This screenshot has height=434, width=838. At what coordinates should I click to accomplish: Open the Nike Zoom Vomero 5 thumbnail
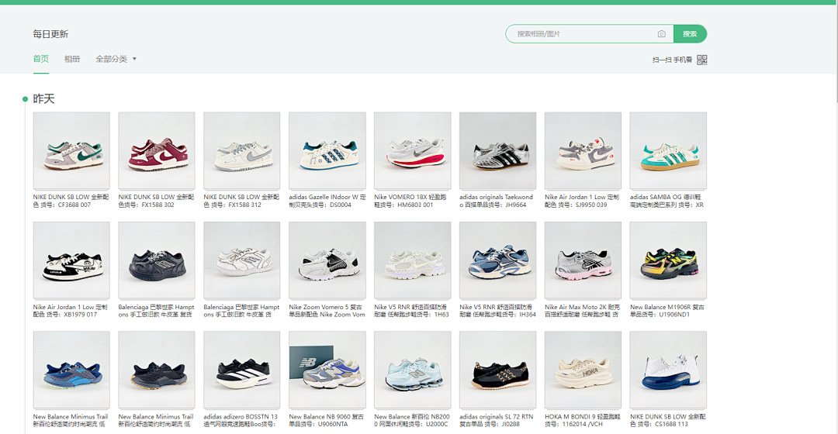pos(327,260)
